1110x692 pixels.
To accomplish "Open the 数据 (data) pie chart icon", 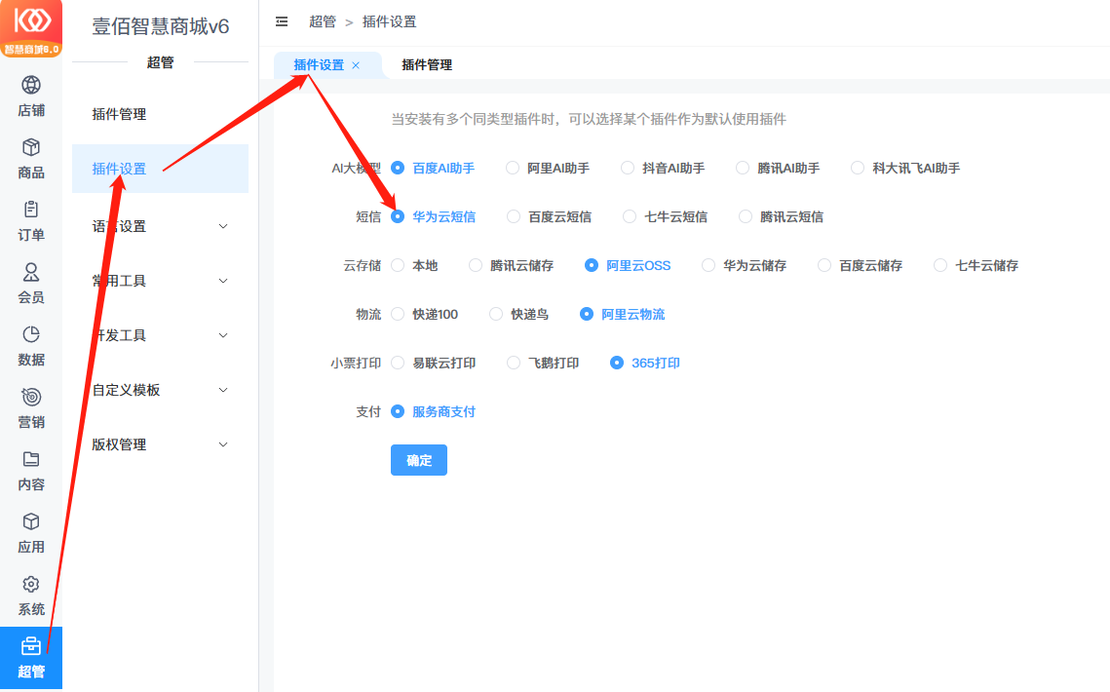I will pos(31,334).
